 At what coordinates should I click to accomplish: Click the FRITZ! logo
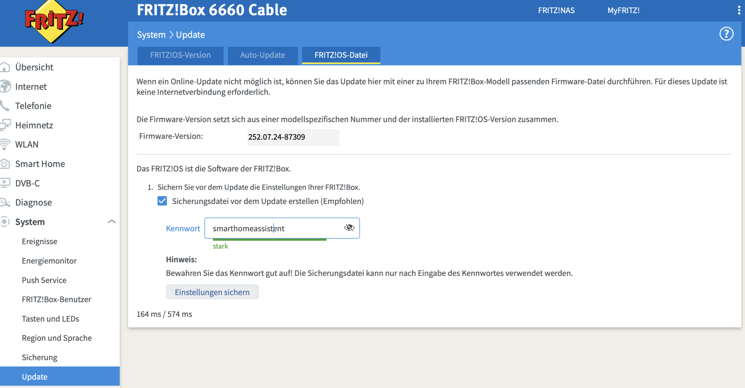[x=54, y=21]
